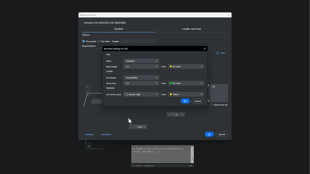The height and width of the screenshot is (174, 310).
Task: Click Cancel in the Weld Symbol ISO window
Action: coord(222,134)
